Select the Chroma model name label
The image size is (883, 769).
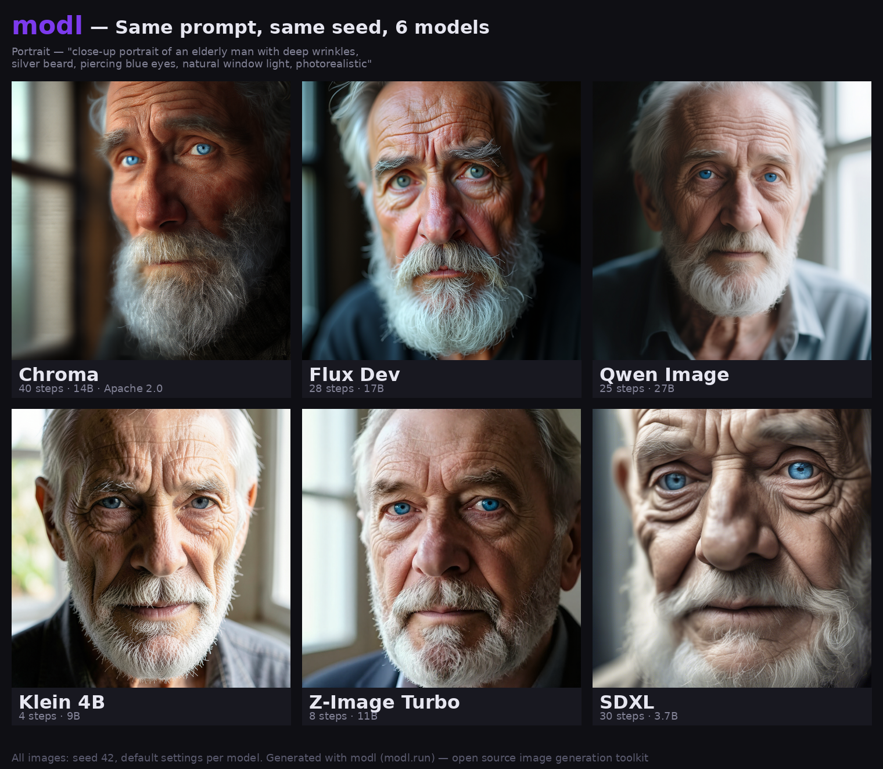(59, 375)
